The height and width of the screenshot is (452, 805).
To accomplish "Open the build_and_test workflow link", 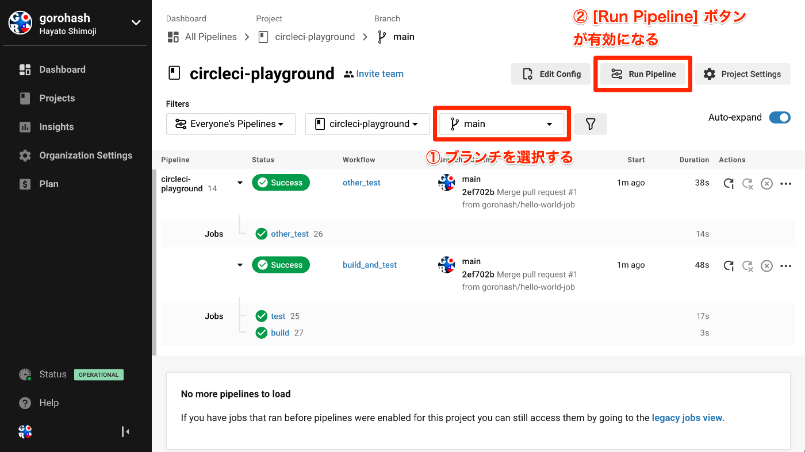I will pyautogui.click(x=370, y=265).
